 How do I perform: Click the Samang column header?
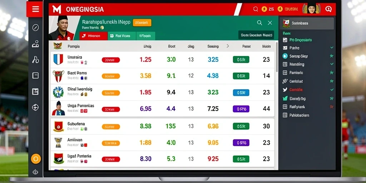(x=213, y=46)
